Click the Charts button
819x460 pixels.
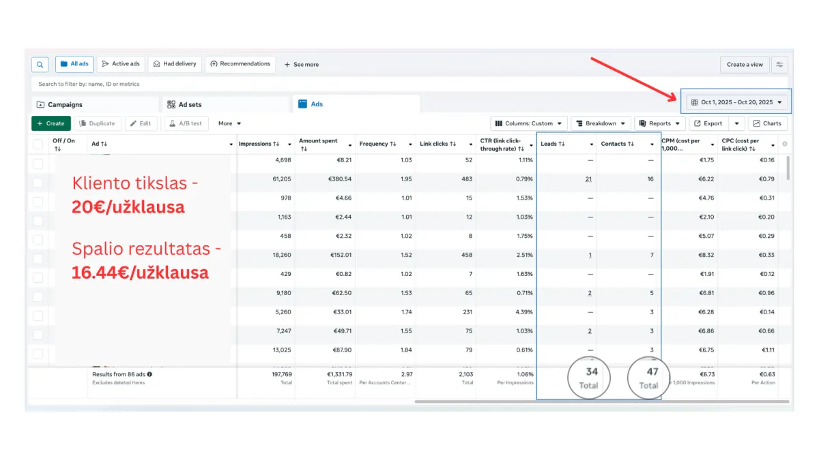[767, 123]
